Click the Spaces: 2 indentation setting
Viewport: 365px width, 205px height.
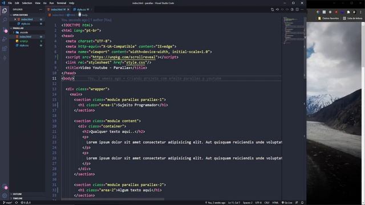(x=248, y=203)
